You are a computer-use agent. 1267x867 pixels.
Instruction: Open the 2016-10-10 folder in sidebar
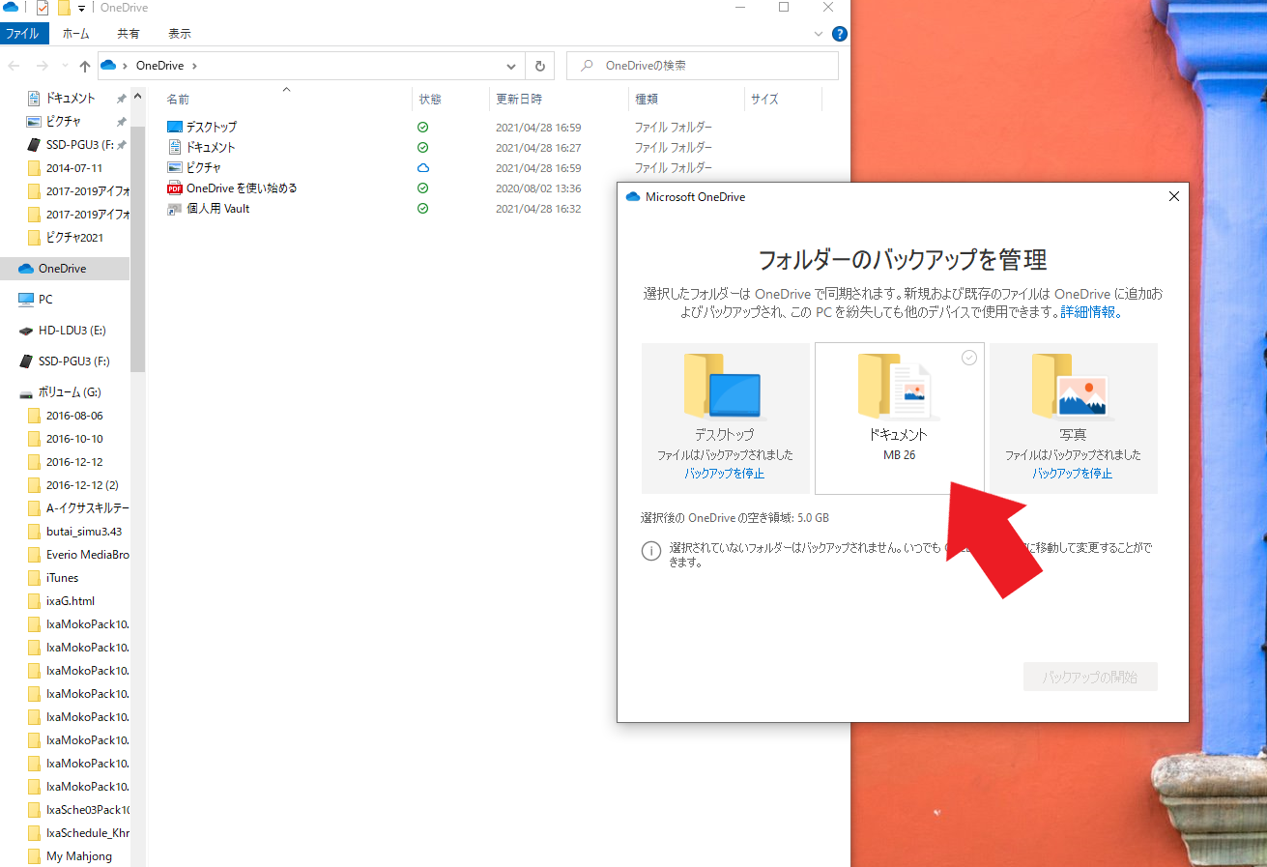tap(73, 438)
